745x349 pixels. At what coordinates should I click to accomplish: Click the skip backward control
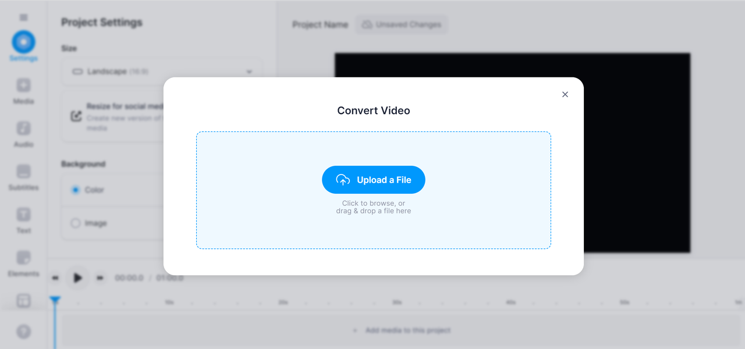pos(55,278)
